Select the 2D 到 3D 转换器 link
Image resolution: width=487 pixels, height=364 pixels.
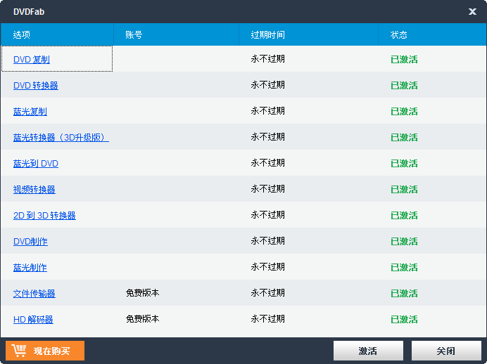coord(44,216)
